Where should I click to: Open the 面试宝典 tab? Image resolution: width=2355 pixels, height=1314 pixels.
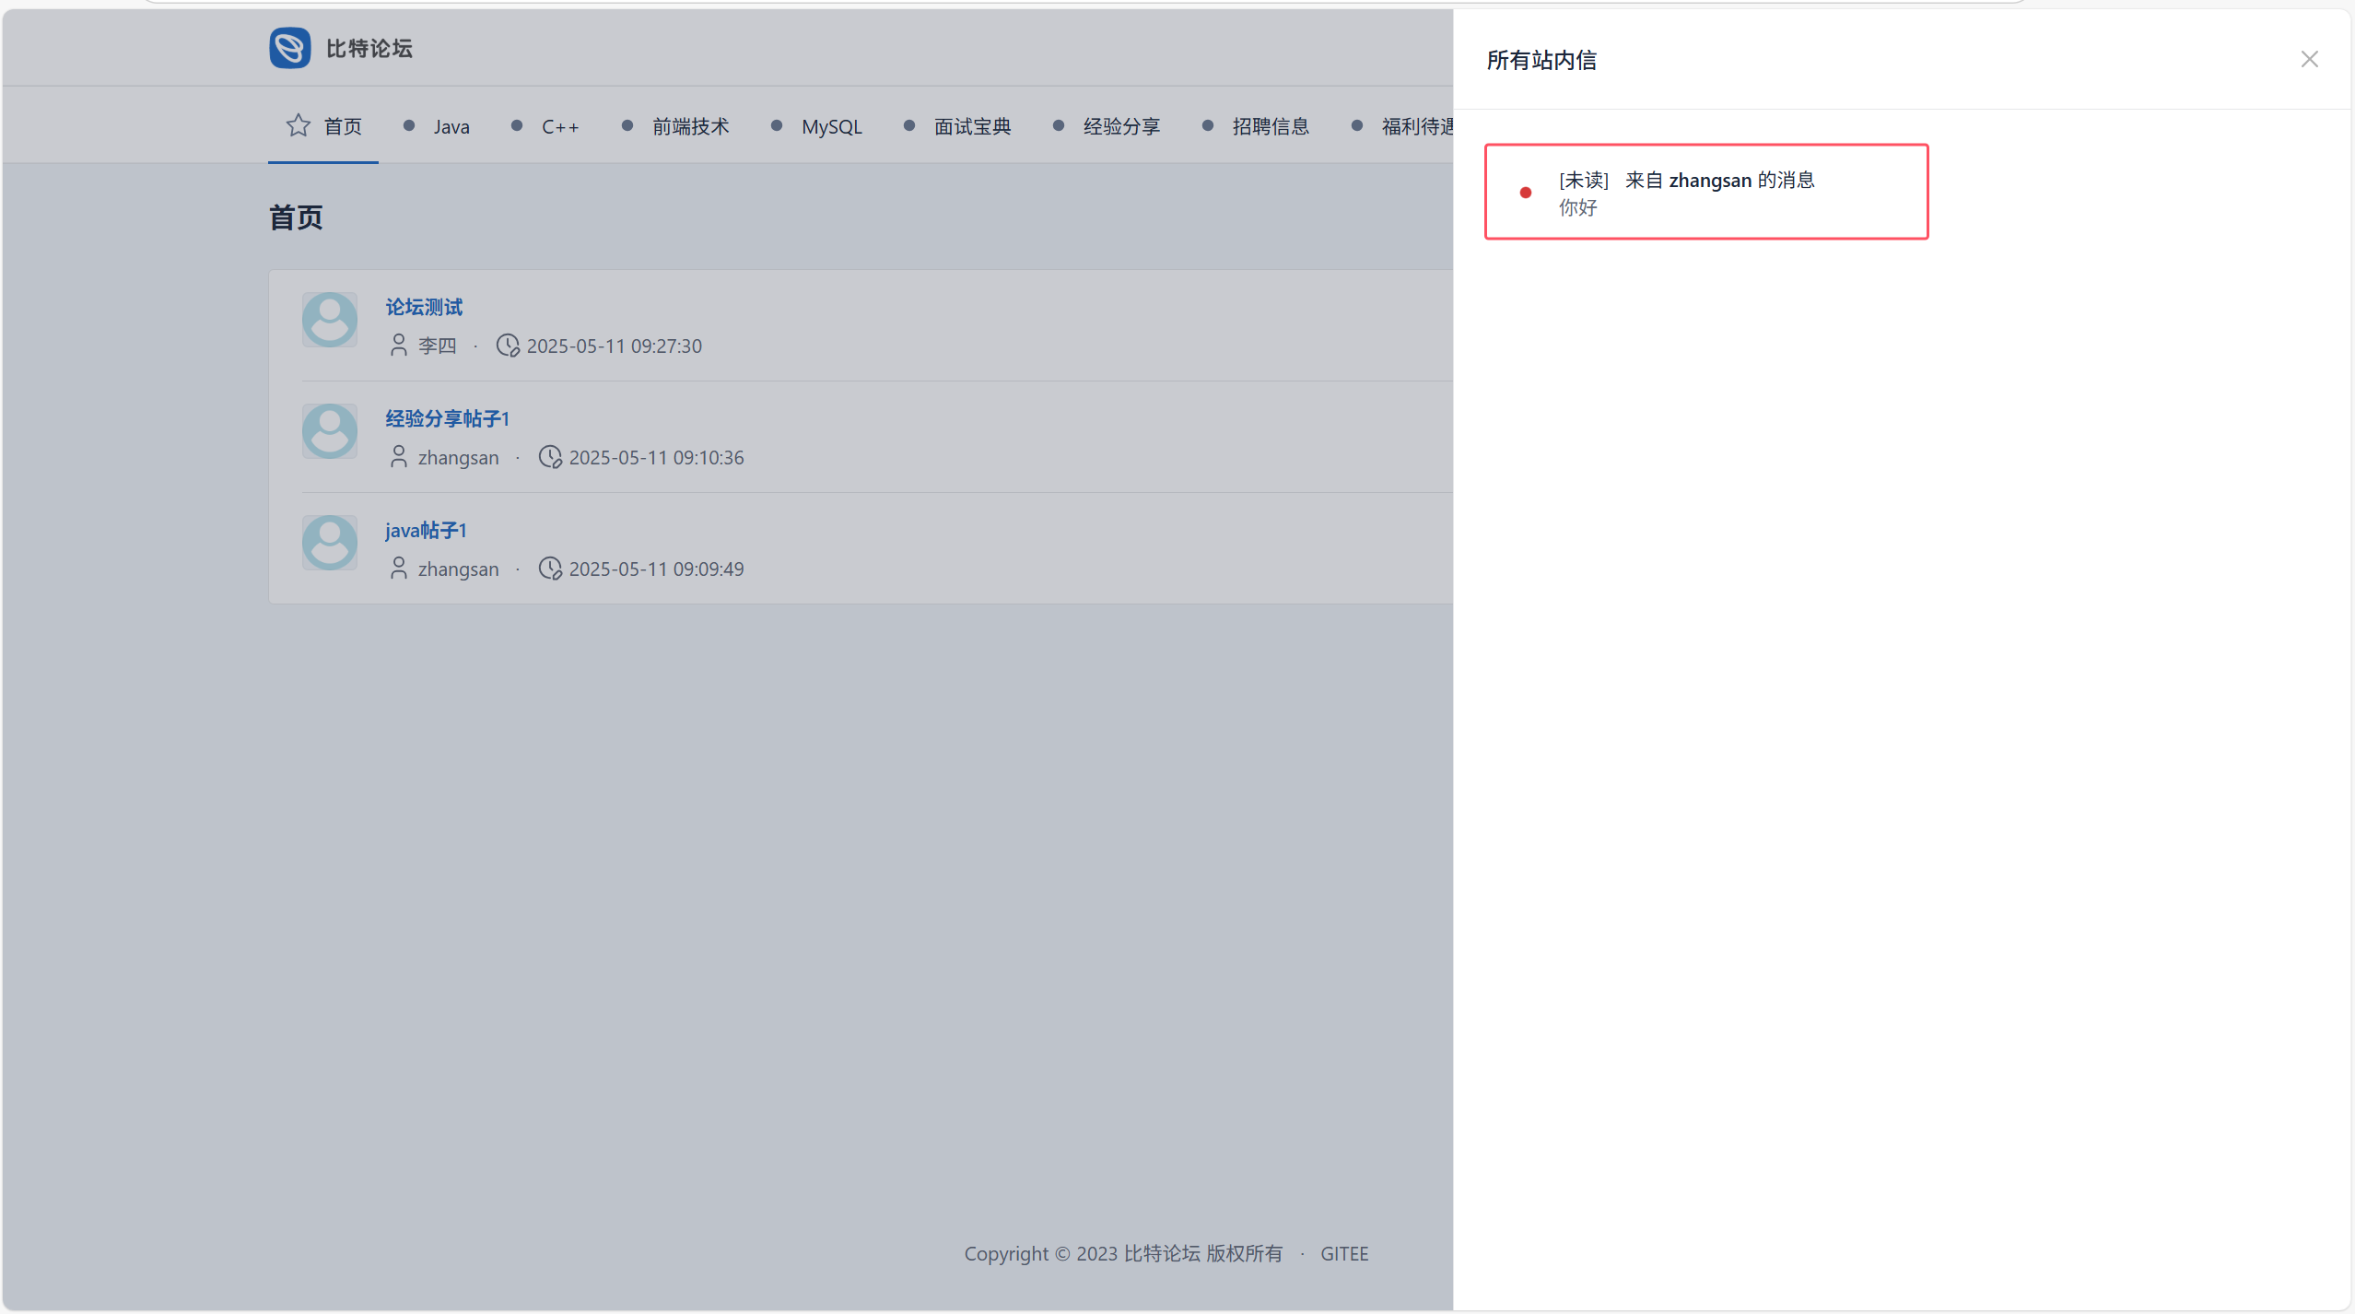coord(972,127)
